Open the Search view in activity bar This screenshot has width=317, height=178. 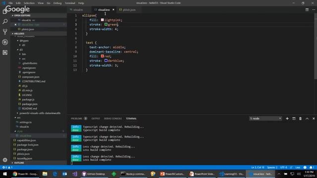click(x=5, y=21)
